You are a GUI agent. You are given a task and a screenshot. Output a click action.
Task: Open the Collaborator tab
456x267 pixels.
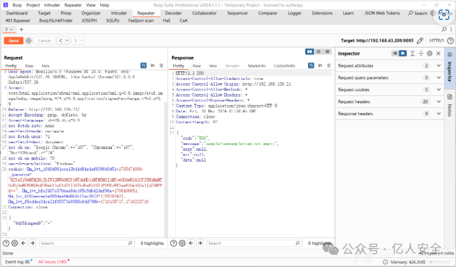pyautogui.click(x=205, y=13)
